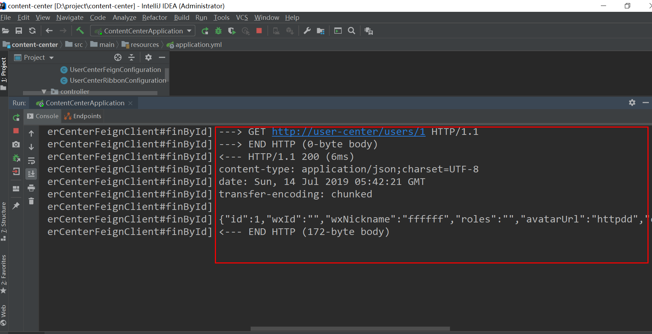Open the 1: Project side tab
Image resolution: width=652 pixels, height=334 pixels.
4,73
